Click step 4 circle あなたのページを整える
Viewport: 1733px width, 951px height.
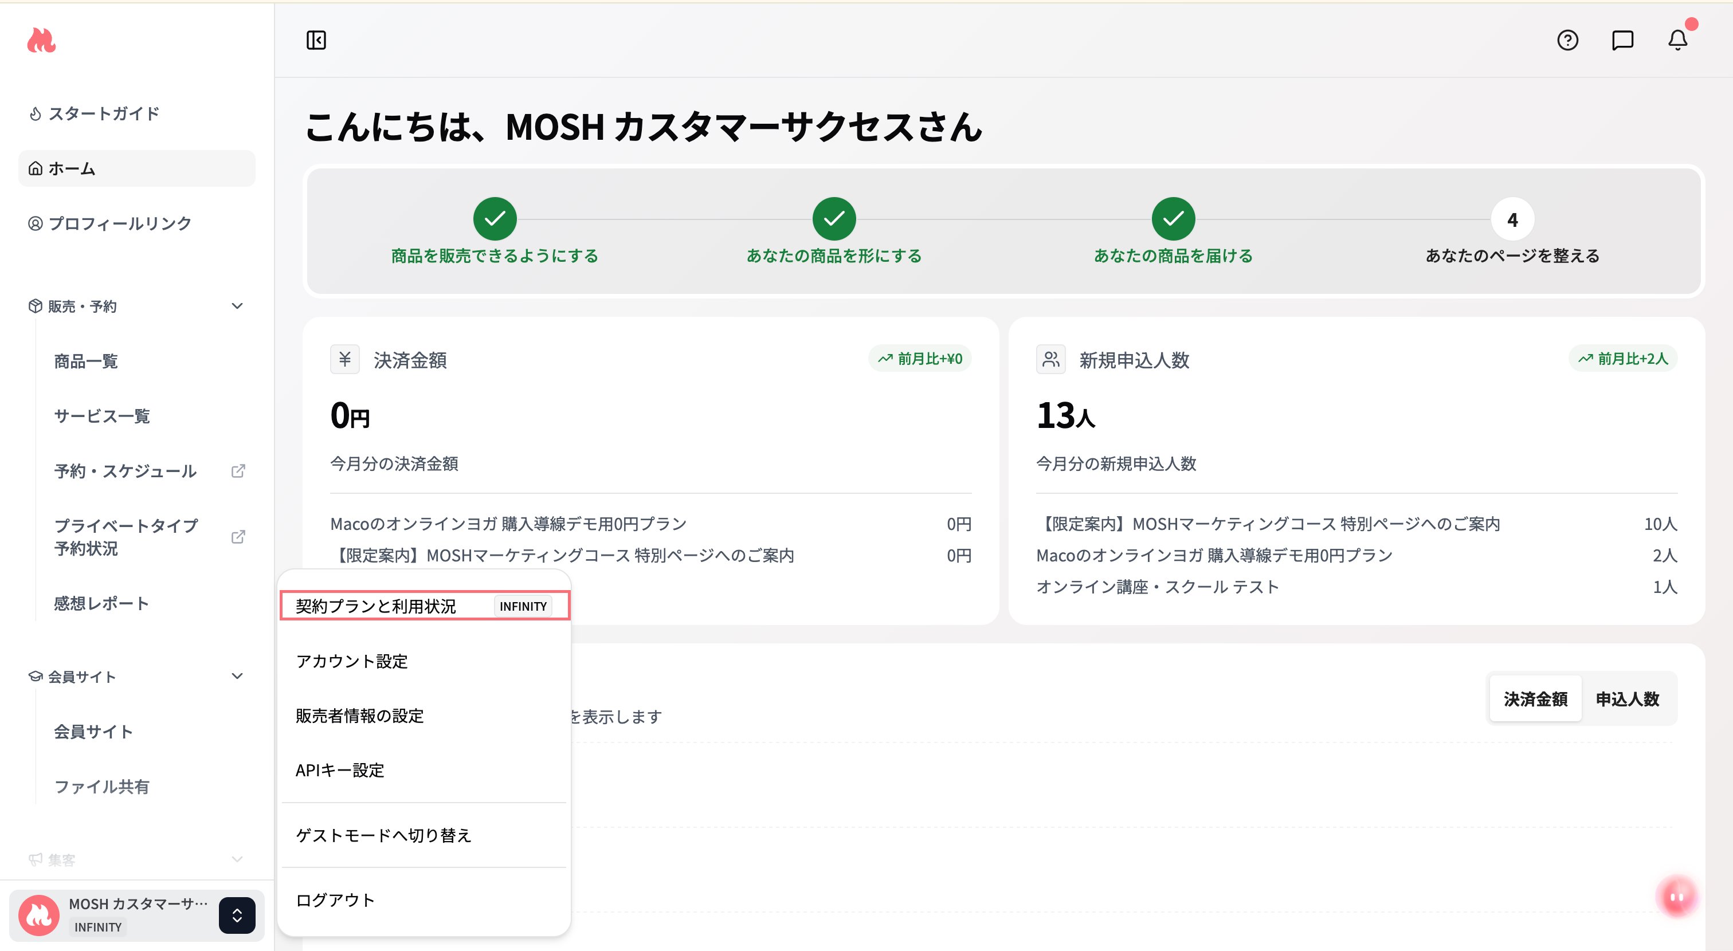click(1512, 219)
